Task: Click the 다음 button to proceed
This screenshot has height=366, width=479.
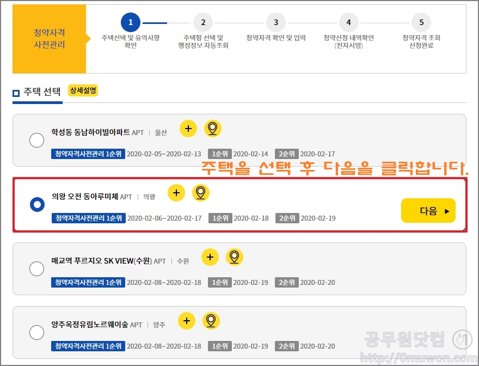Action: (x=428, y=210)
